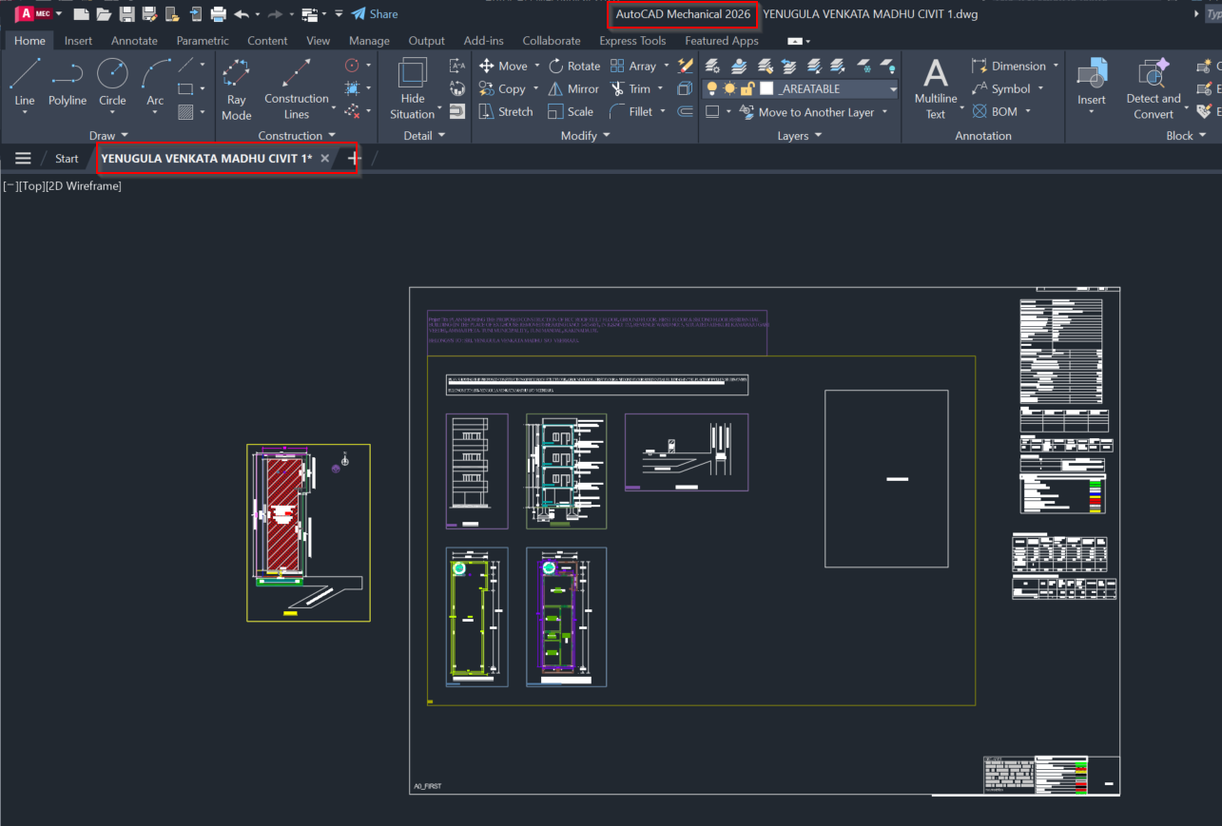This screenshot has width=1222, height=826.
Task: Click the Share button
Action: click(x=375, y=14)
